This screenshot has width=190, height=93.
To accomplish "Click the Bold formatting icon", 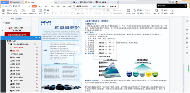I will (x=53, y=13).
